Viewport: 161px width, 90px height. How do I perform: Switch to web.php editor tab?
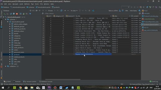[147, 13]
